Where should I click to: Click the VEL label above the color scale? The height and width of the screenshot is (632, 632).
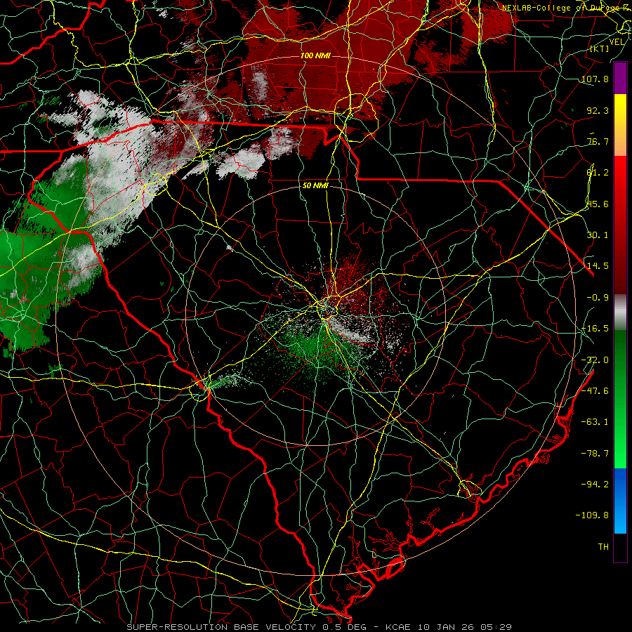click(x=617, y=42)
